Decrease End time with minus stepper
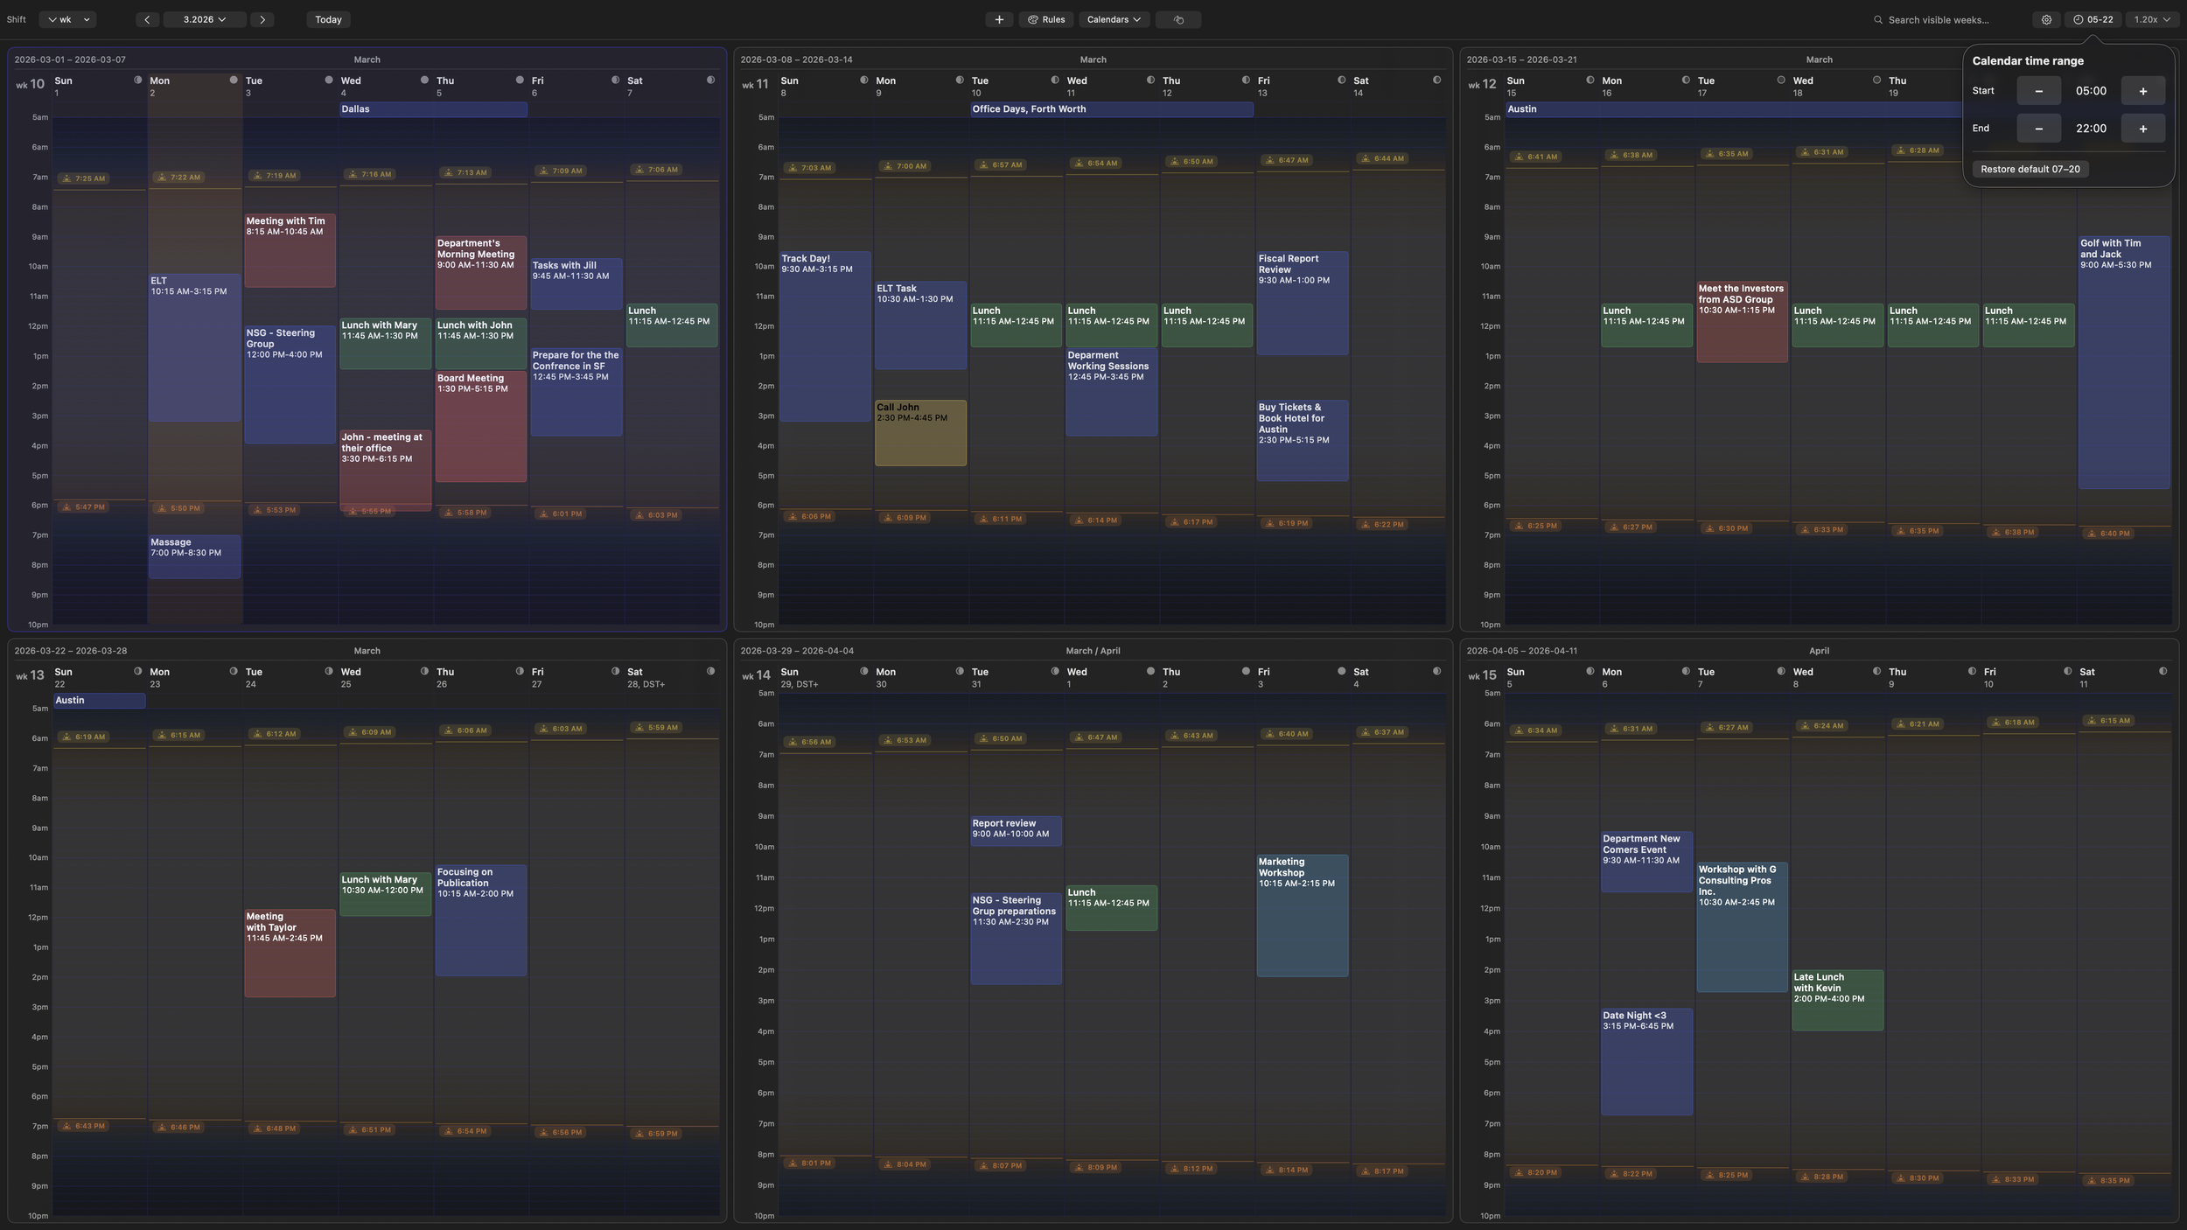This screenshot has width=2187, height=1230. point(2038,129)
